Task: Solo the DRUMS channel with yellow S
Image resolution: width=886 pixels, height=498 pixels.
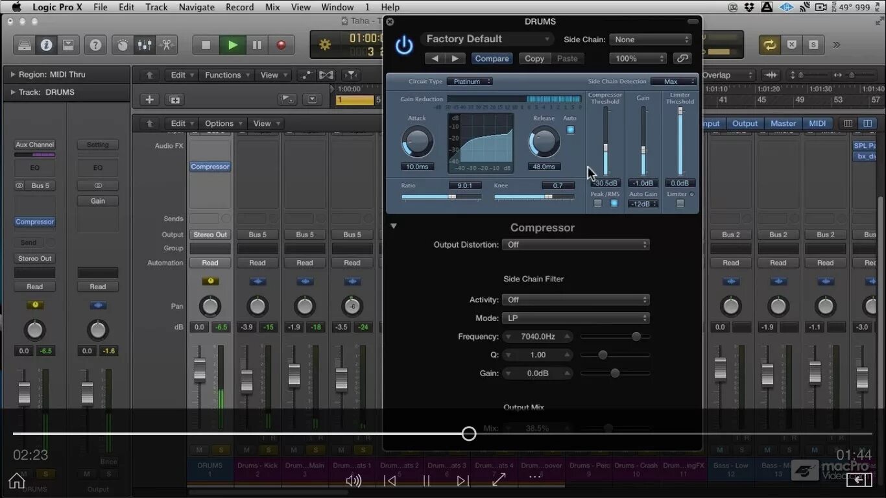Action: coord(221,449)
